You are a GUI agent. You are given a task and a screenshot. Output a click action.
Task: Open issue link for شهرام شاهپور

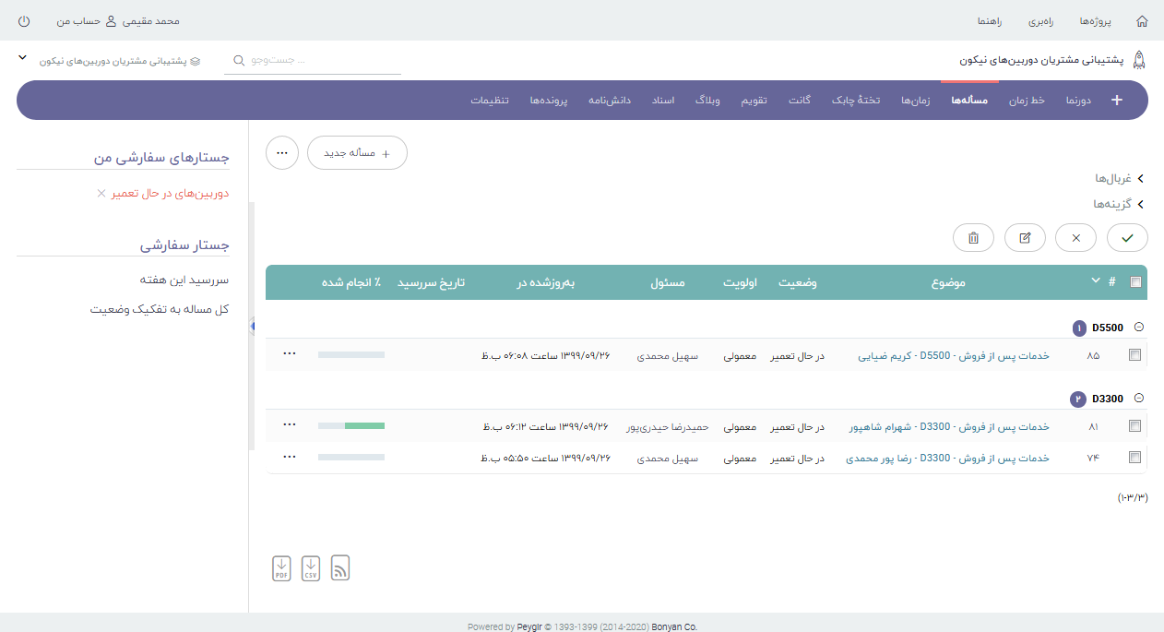[x=949, y=426]
